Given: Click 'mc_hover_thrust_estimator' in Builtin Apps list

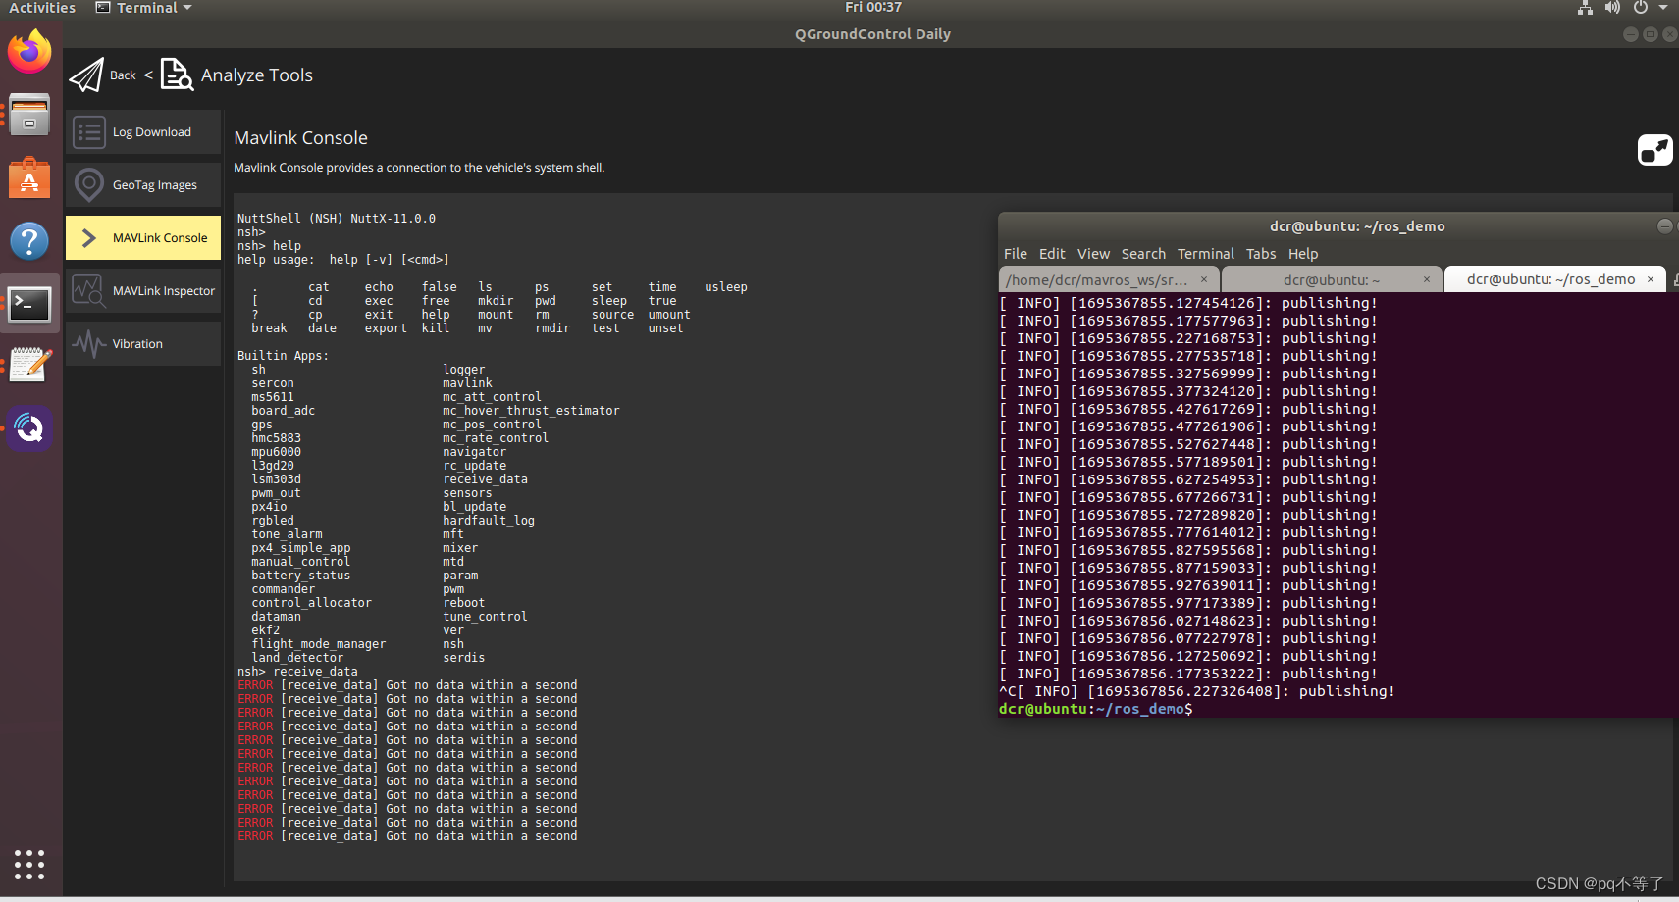Looking at the screenshot, I should click(531, 411).
